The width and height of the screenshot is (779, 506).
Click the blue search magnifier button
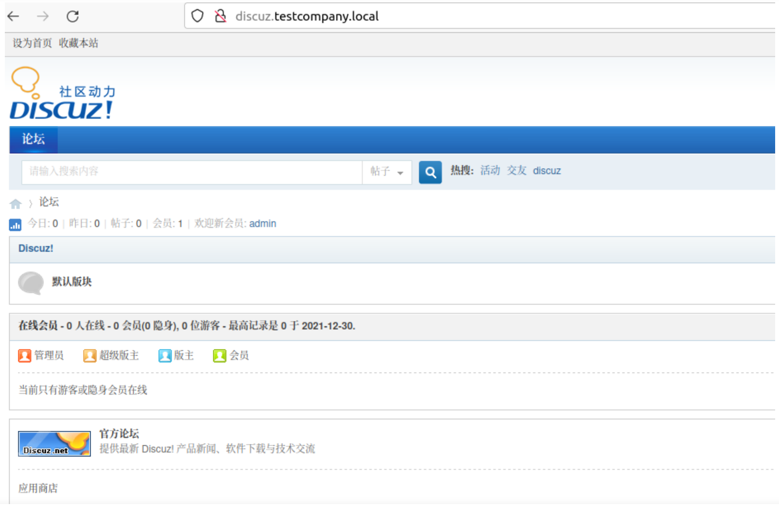coord(430,172)
